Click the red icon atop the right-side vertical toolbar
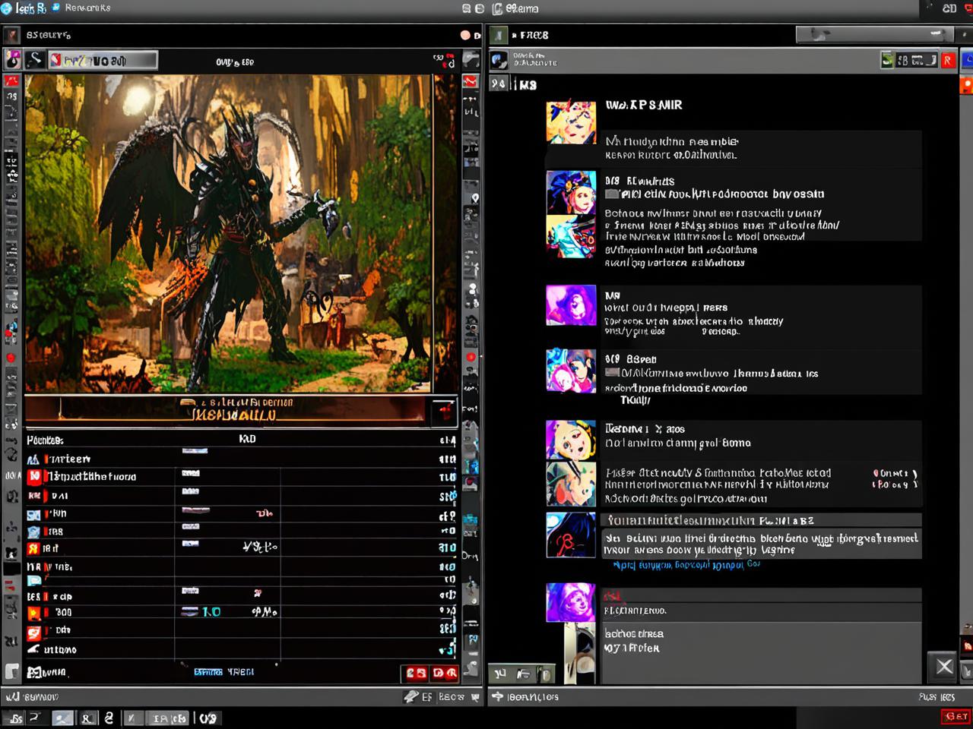The height and width of the screenshot is (729, 973). click(471, 81)
